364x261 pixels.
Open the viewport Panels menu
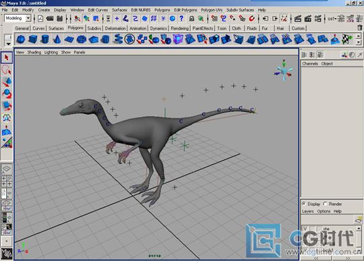pos(80,52)
